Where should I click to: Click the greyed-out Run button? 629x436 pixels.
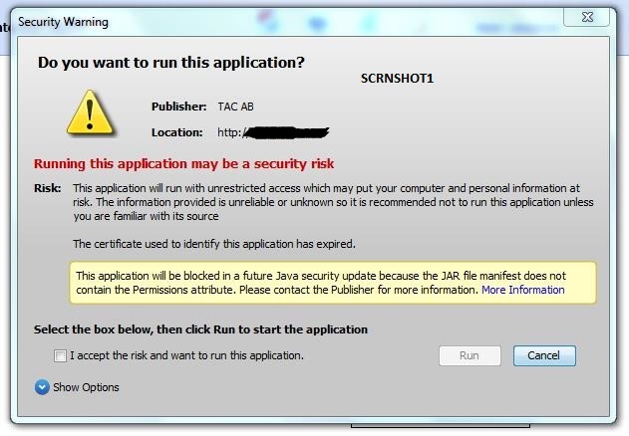coord(470,355)
